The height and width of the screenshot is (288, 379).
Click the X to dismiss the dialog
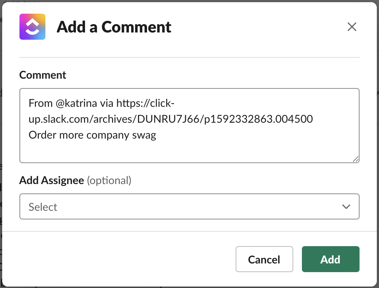352,27
